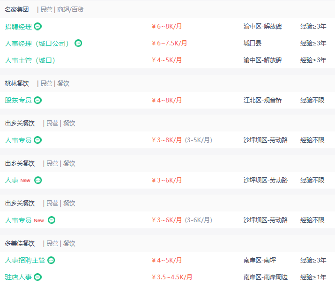Image resolution: width=335 pixels, height=284 pixels.
Task: Open the 人事招聘主管 job posting
Action: 25,260
